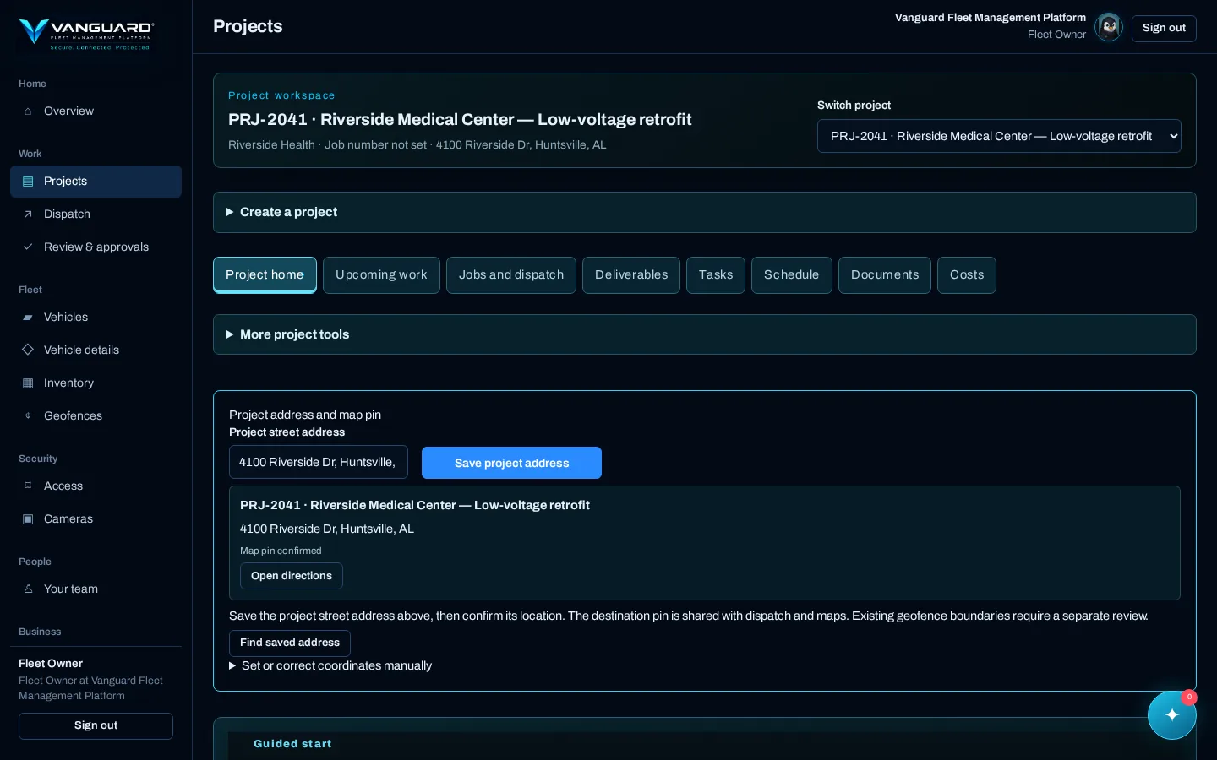
Task: Click Save project address button
Action: point(511,463)
